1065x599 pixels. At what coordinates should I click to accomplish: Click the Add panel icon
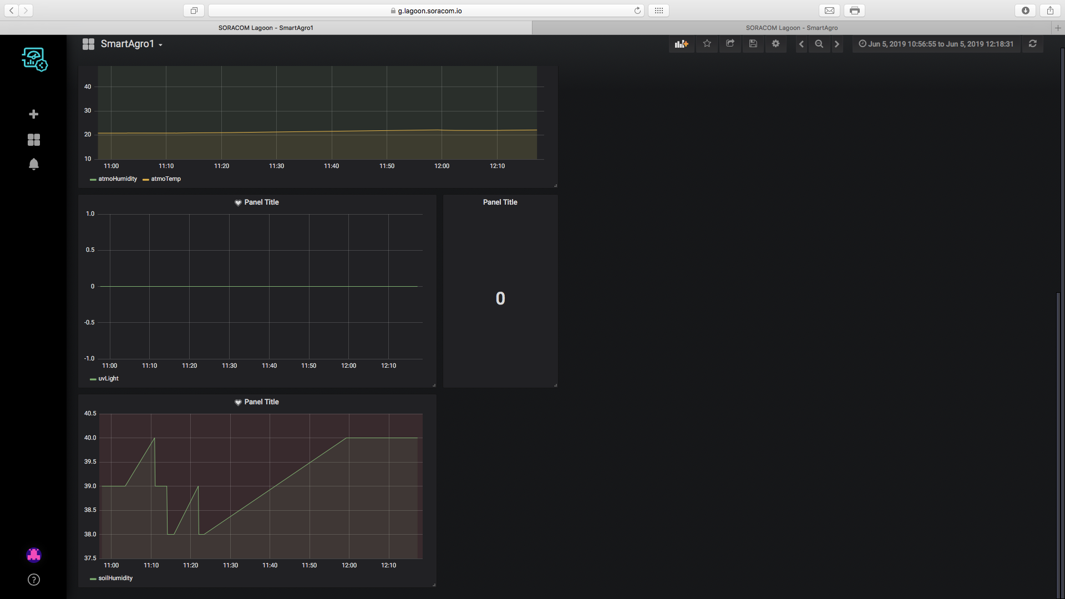[x=681, y=44]
